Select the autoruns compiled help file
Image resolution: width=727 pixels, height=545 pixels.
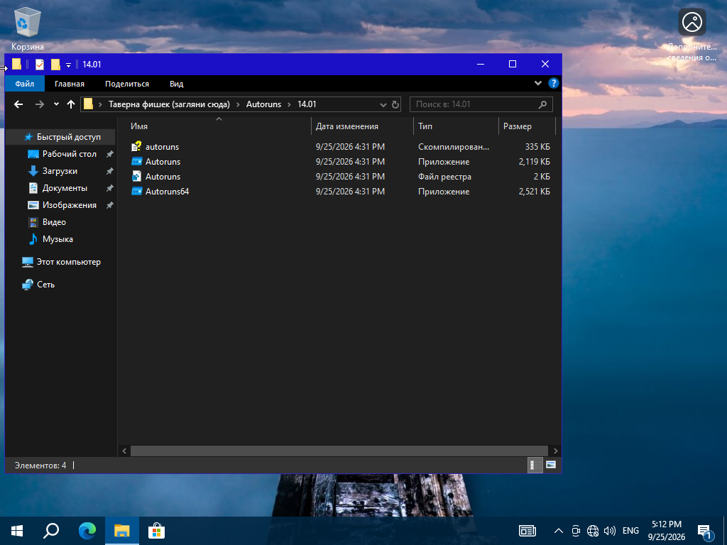pos(341,147)
